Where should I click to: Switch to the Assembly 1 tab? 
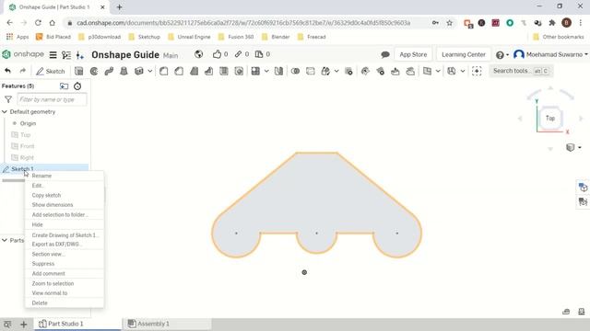(x=167, y=324)
